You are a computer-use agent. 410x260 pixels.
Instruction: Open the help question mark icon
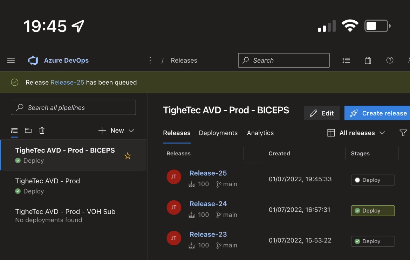coord(389,61)
